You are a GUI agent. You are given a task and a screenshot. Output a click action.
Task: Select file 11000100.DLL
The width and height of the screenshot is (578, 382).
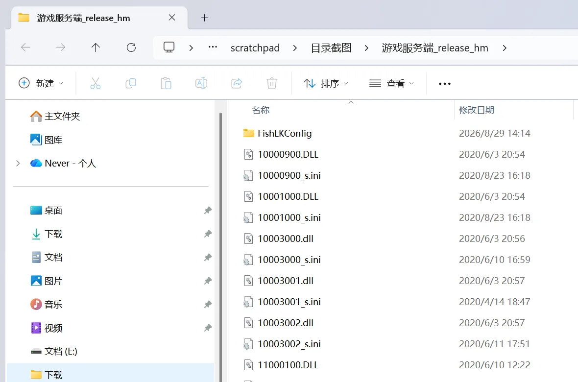click(281, 365)
